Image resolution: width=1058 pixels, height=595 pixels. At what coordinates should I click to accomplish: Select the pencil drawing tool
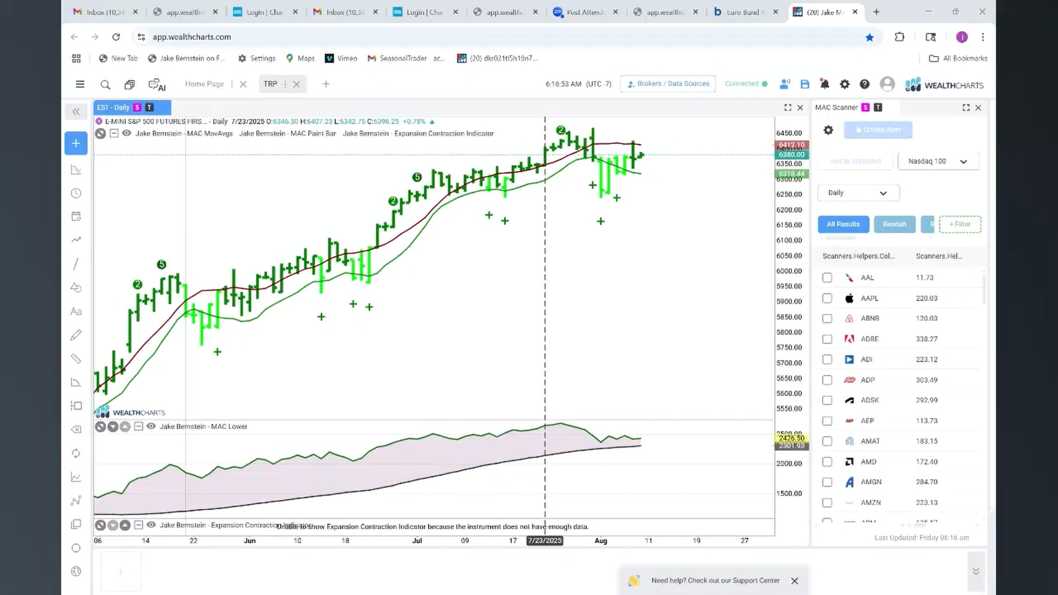coord(76,335)
